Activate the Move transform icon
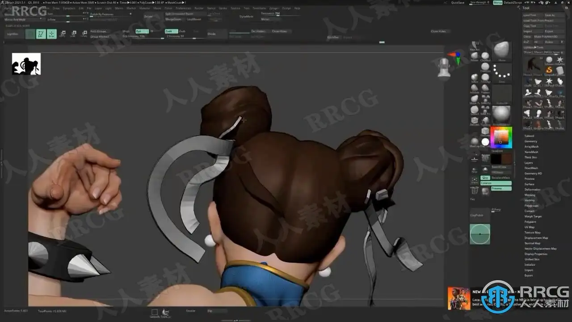Image resolution: width=572 pixels, height=322 pixels. 63,34
